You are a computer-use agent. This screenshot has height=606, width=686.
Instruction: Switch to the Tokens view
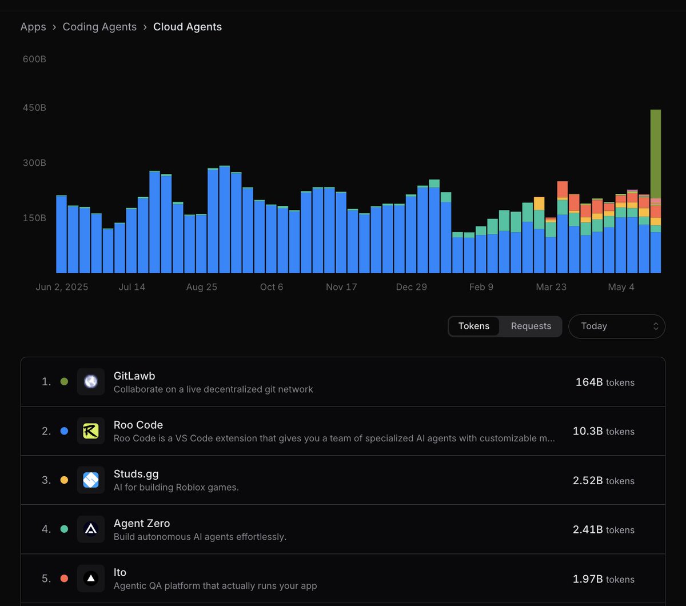click(474, 326)
